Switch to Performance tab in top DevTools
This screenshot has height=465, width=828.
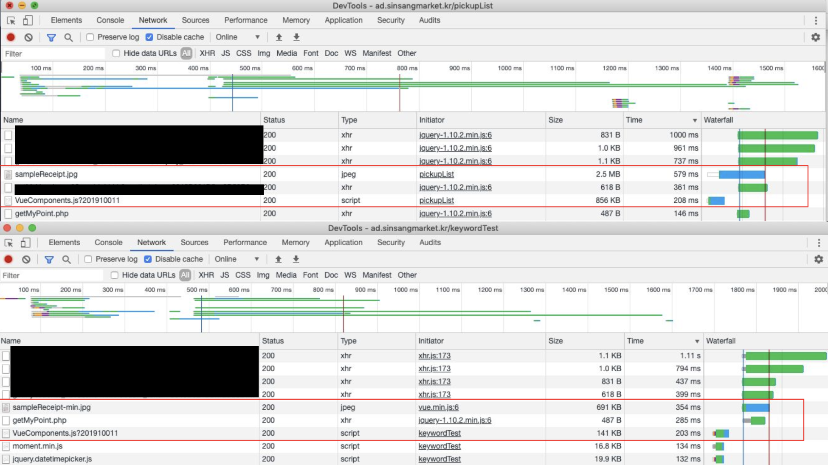pos(245,20)
